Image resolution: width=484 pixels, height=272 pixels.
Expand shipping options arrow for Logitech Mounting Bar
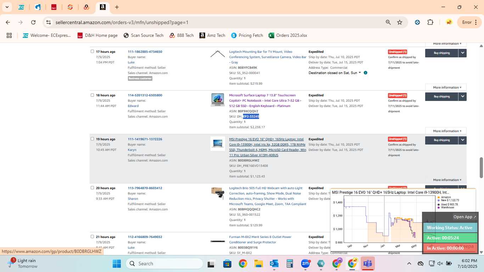pos(462,53)
